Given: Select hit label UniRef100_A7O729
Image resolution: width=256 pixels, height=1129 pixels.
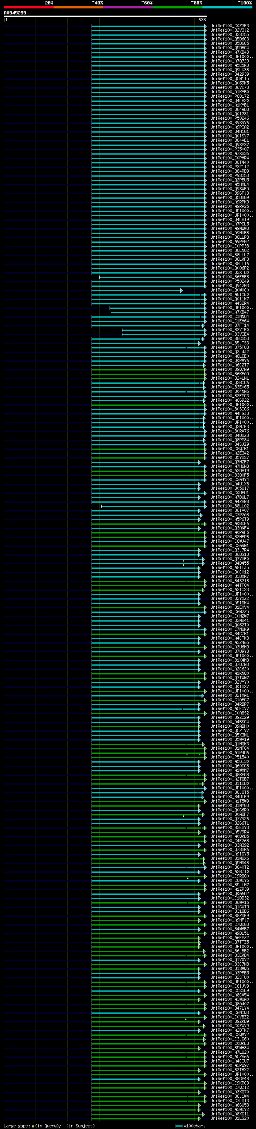Looking at the screenshot, I should click(229, 61).
